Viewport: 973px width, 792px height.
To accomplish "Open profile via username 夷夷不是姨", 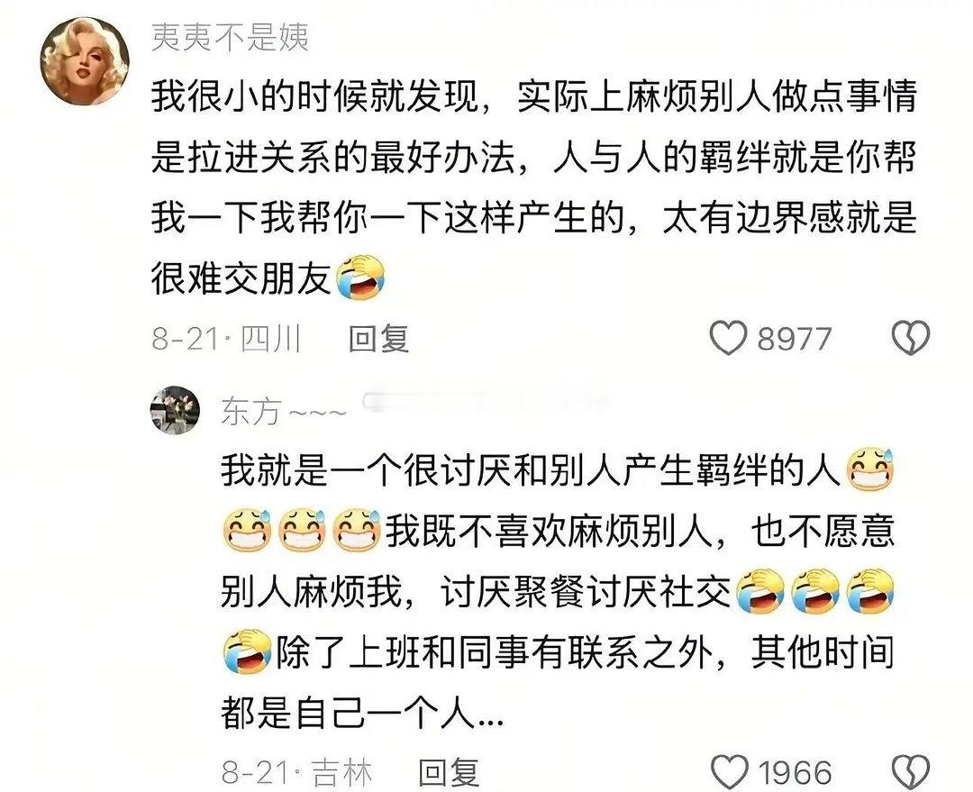I will coord(231,38).
